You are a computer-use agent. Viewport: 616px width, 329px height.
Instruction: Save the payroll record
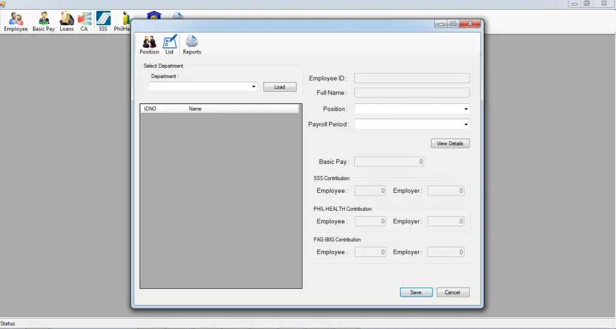tap(416, 292)
